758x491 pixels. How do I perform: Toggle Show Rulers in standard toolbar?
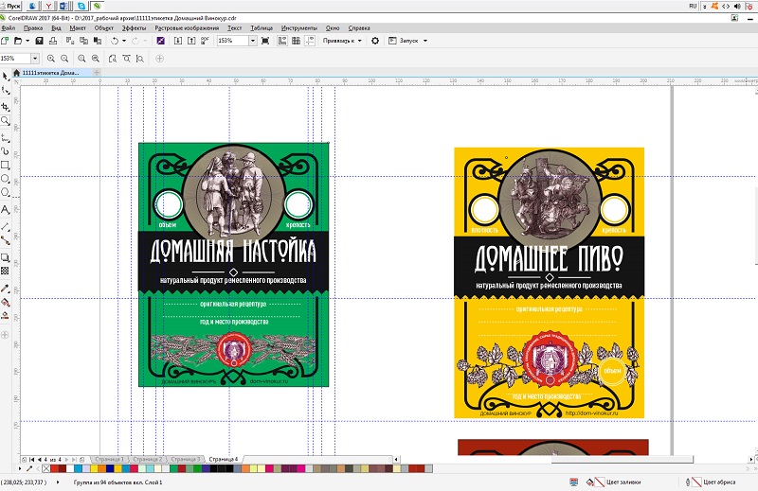point(281,41)
